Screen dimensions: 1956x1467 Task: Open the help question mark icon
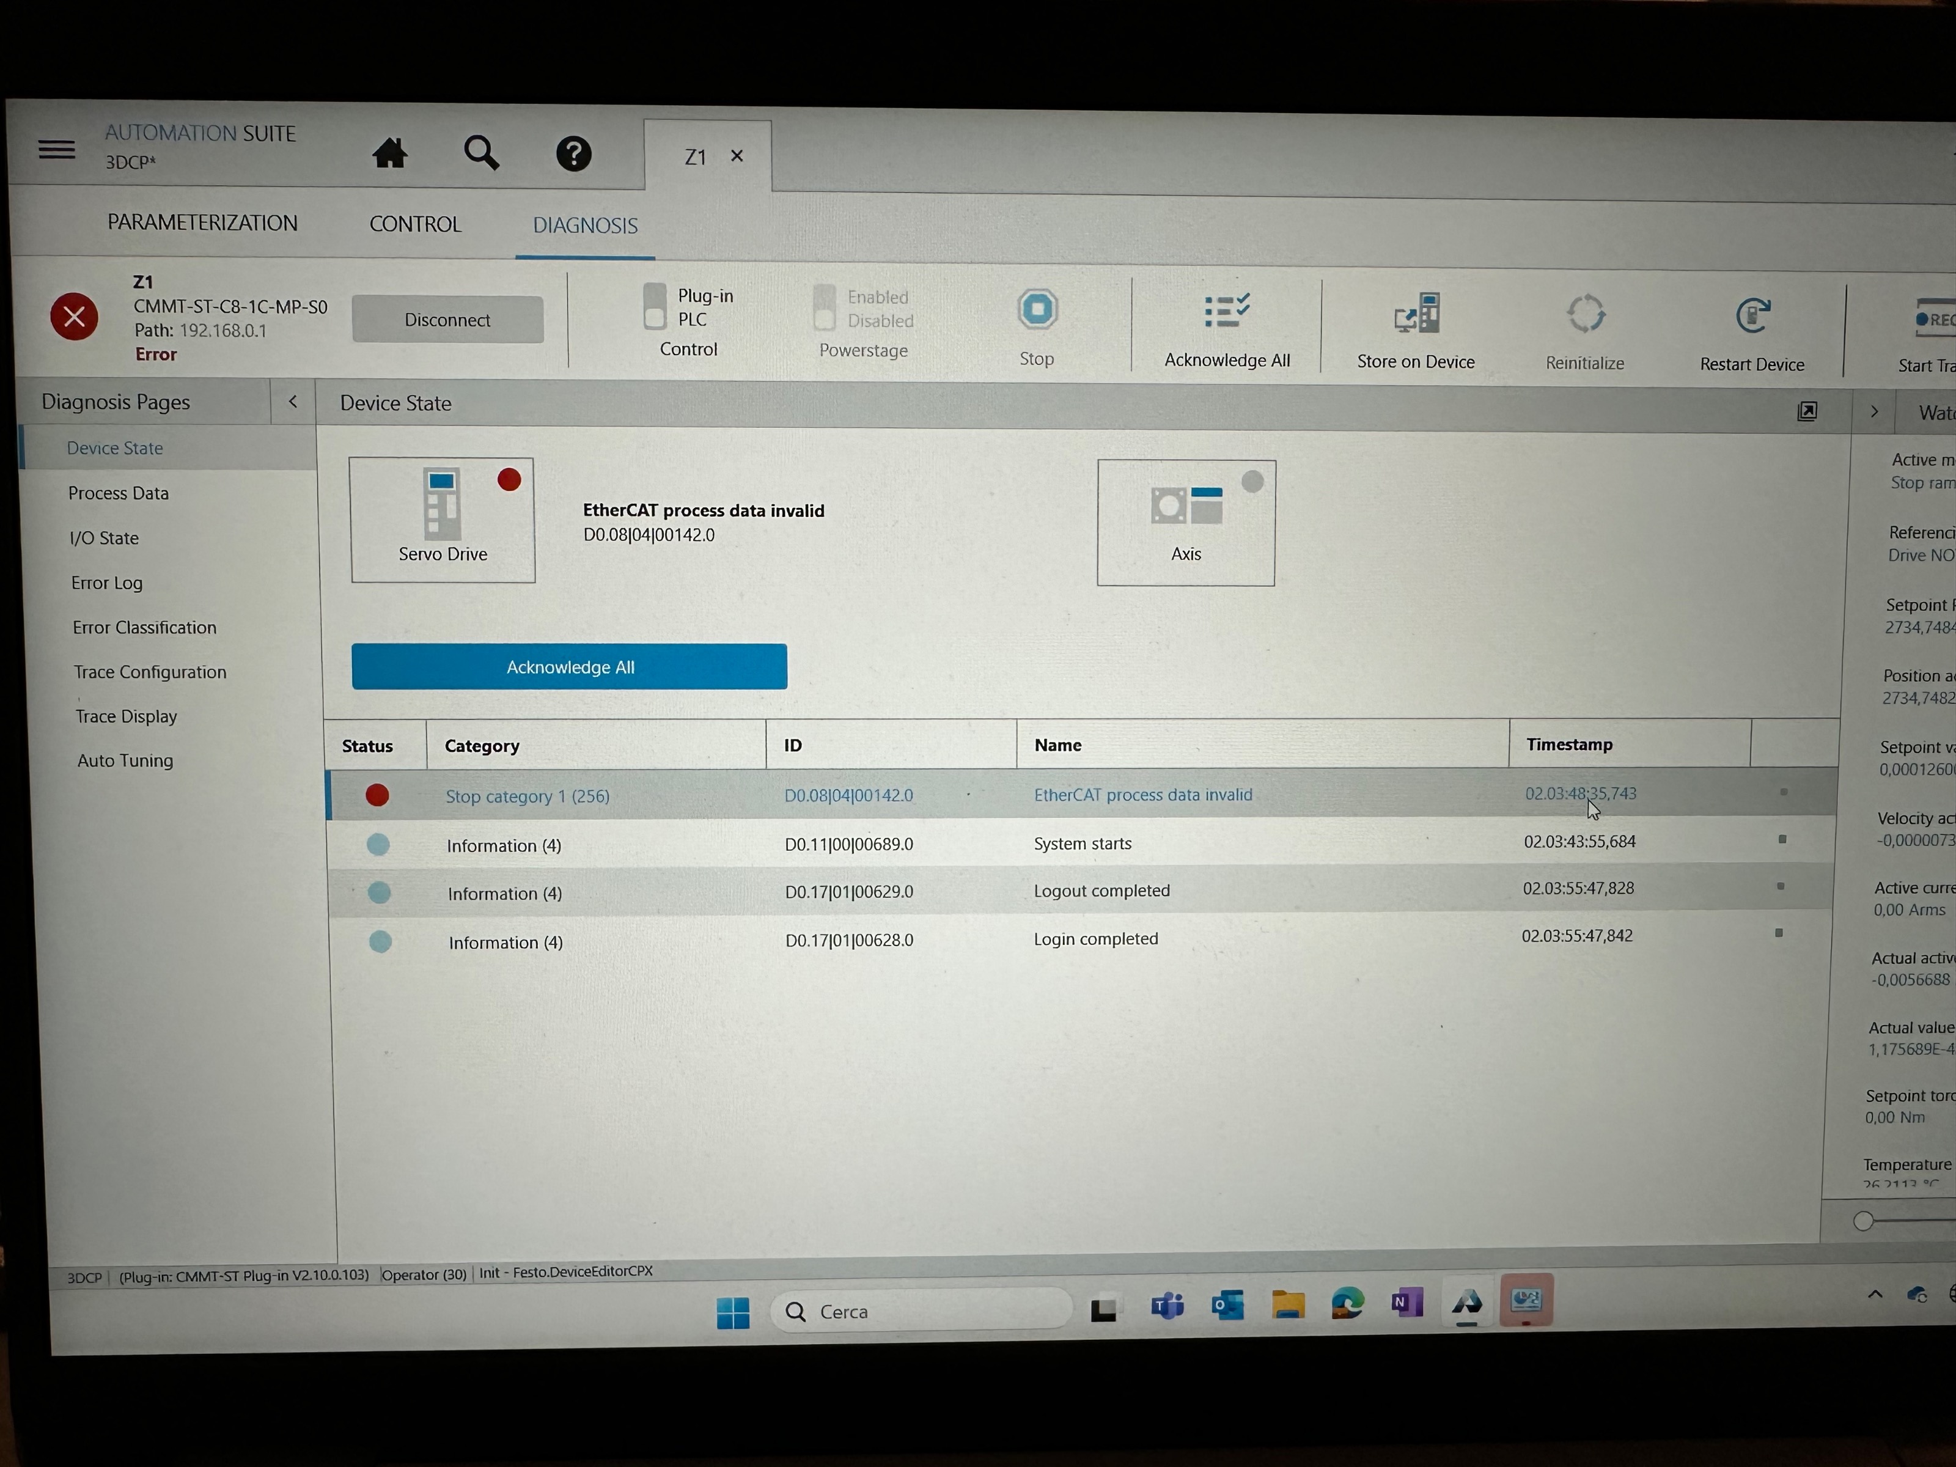pos(573,154)
